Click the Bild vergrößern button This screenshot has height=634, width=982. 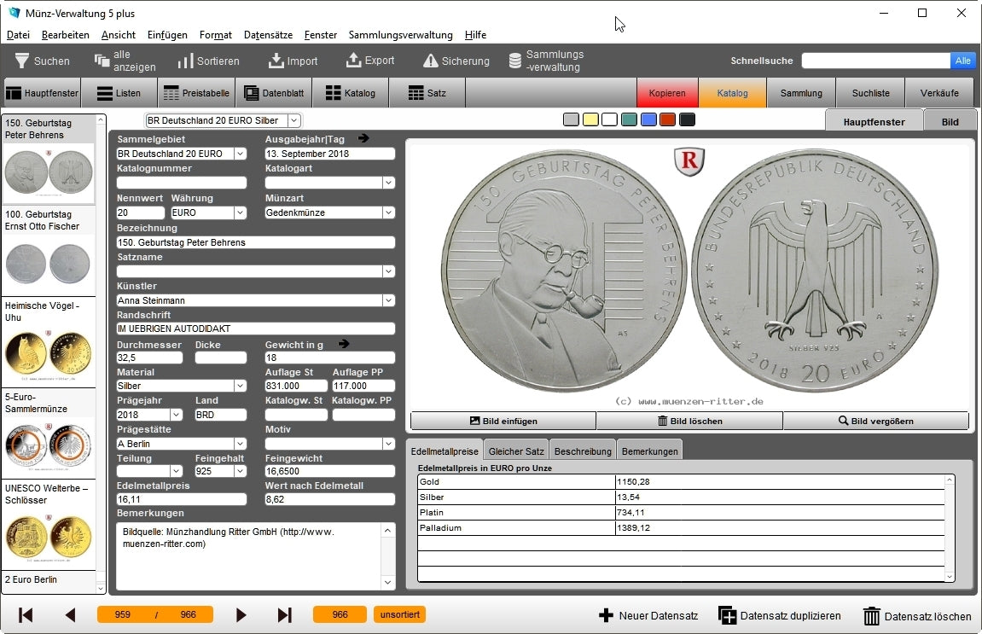[875, 421]
